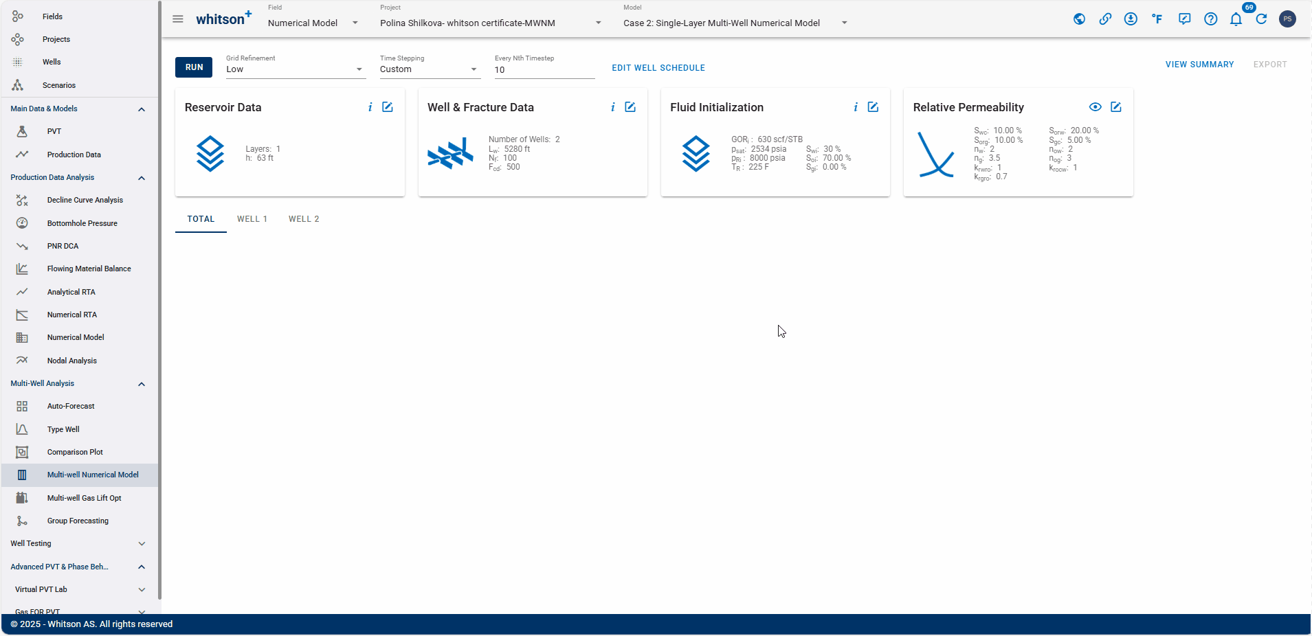The image size is (1312, 636).
Task: Click VIEW SUMMARY button
Action: (1199, 65)
